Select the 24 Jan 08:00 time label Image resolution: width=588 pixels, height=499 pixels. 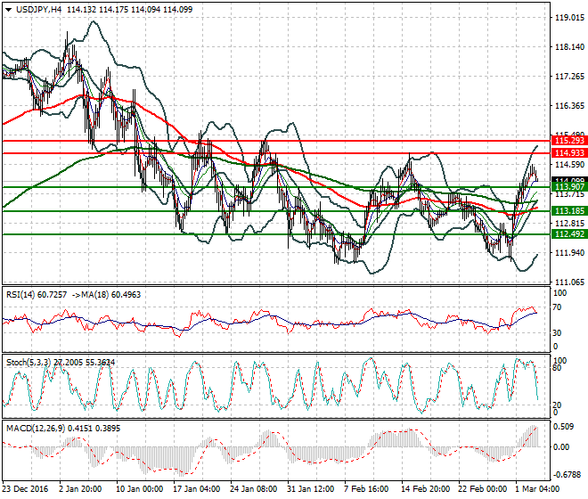[254, 489]
